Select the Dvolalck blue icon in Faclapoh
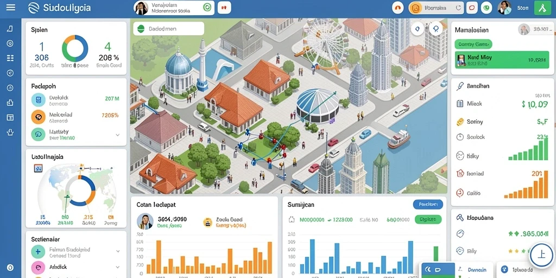Image resolution: width=556 pixels, height=278 pixels. 39,100
